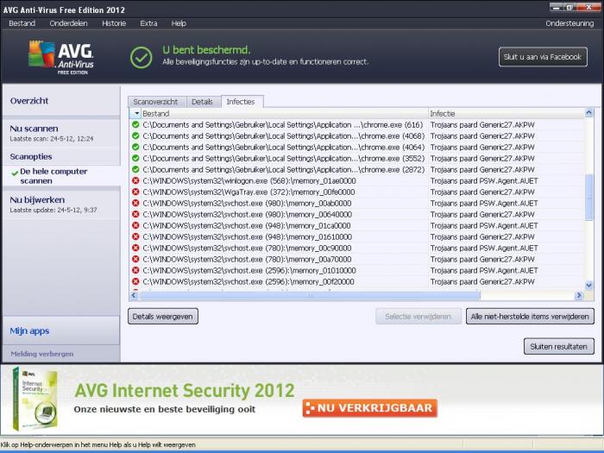Switch to the Scanoverzicht tab
Screen dimensions: 604x453
tap(155, 102)
